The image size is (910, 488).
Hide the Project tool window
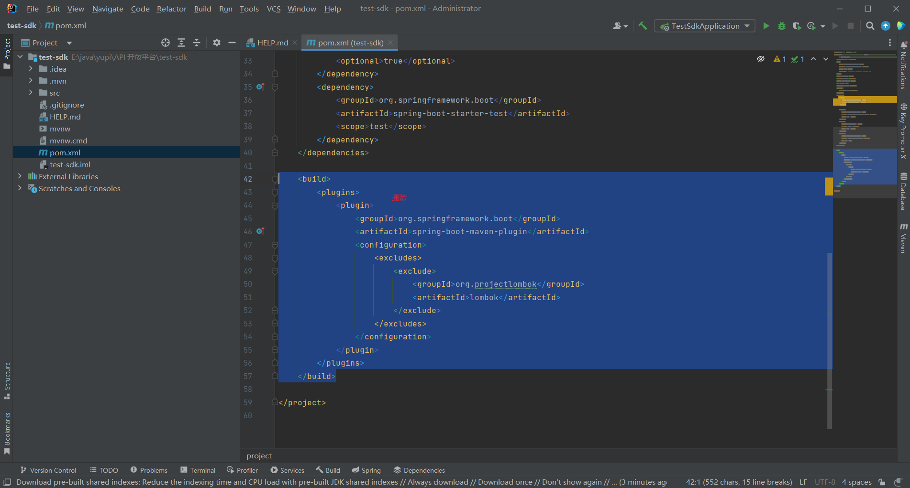pyautogui.click(x=232, y=43)
